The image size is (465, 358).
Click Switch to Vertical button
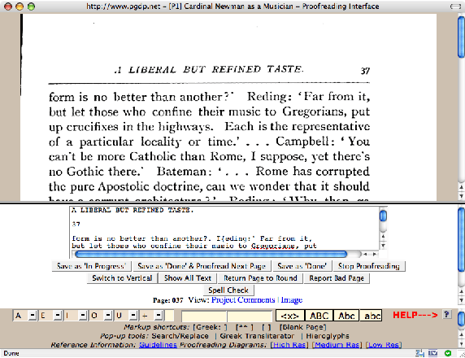click(x=122, y=278)
